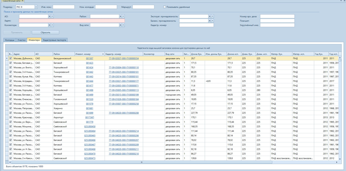Image resolution: width=346 pixels, height=171 pixels.
Task: Click the Матер. бух. column header
Action: click(x=281, y=54)
